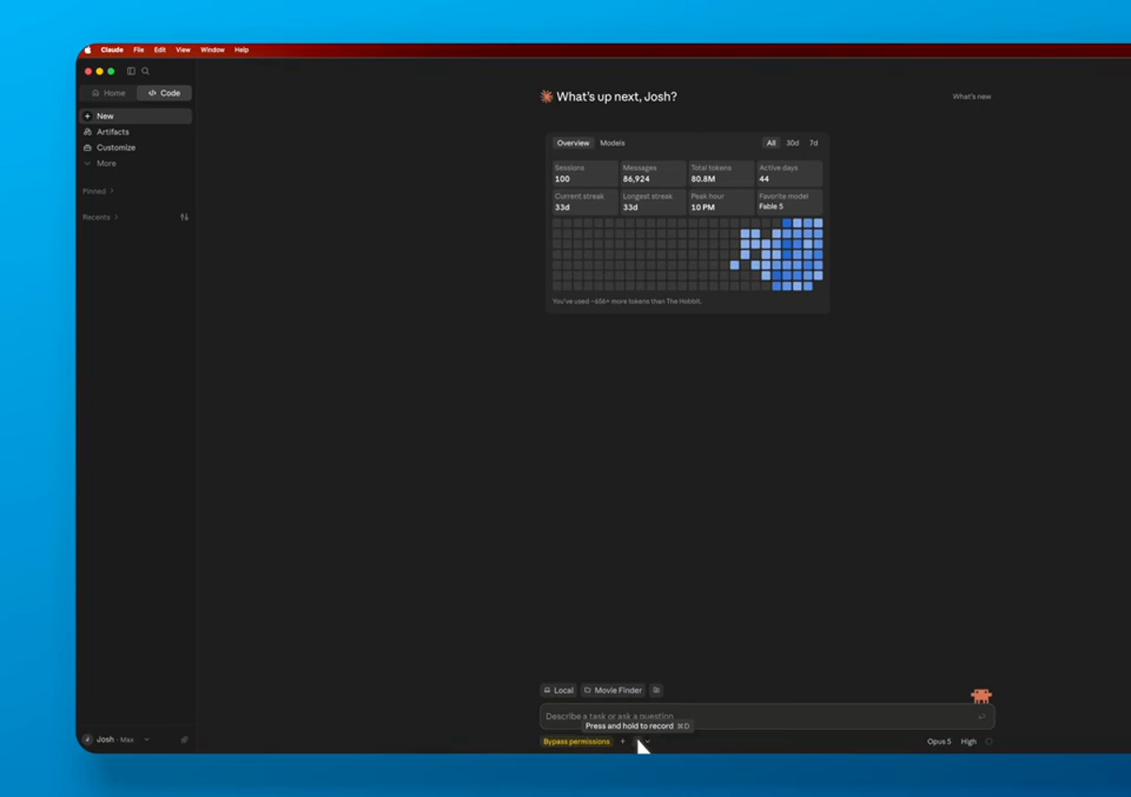
Task: Expand the Pinned section
Action: 98,191
